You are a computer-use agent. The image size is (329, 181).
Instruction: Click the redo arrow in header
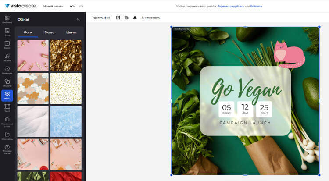pyautogui.click(x=81, y=6)
